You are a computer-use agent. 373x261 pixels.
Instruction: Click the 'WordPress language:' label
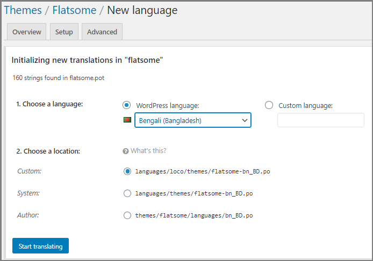tap(168, 106)
